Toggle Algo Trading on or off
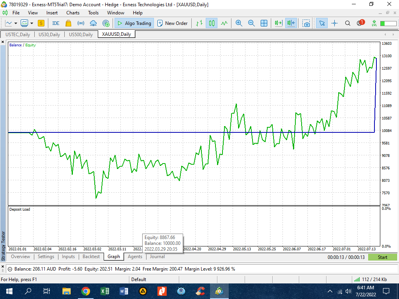Image resolution: width=399 pixels, height=299 pixels. 134,23
